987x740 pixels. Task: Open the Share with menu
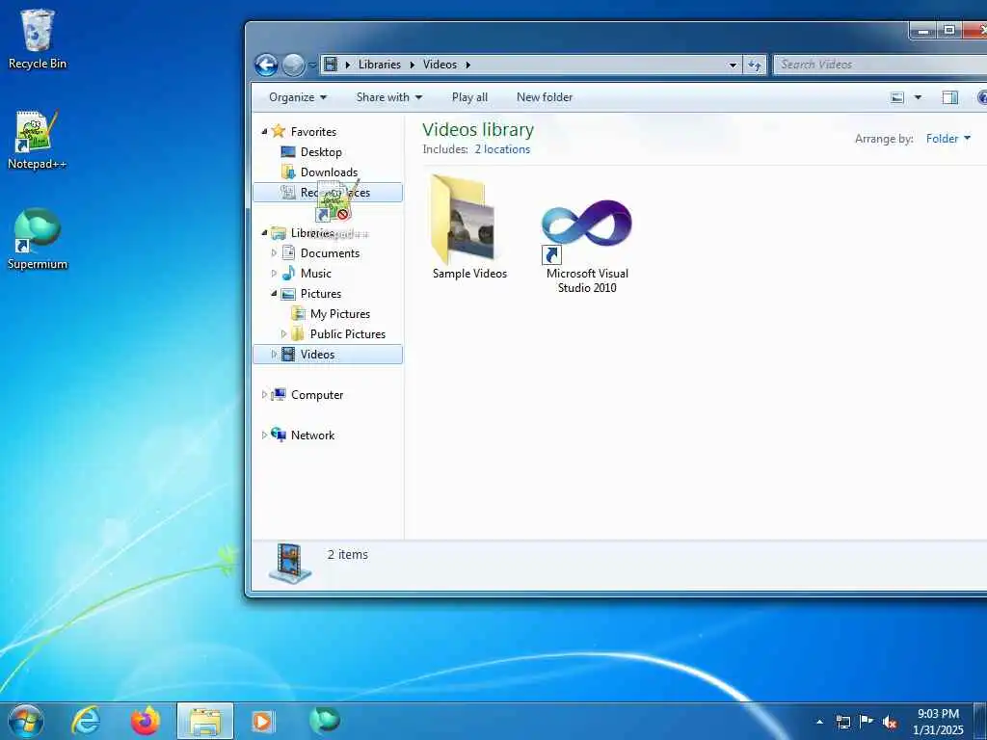389,97
